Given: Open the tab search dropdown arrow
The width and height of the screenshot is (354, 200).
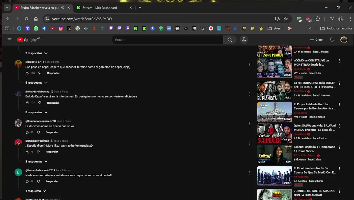Looking at the screenshot, I should point(7,8).
